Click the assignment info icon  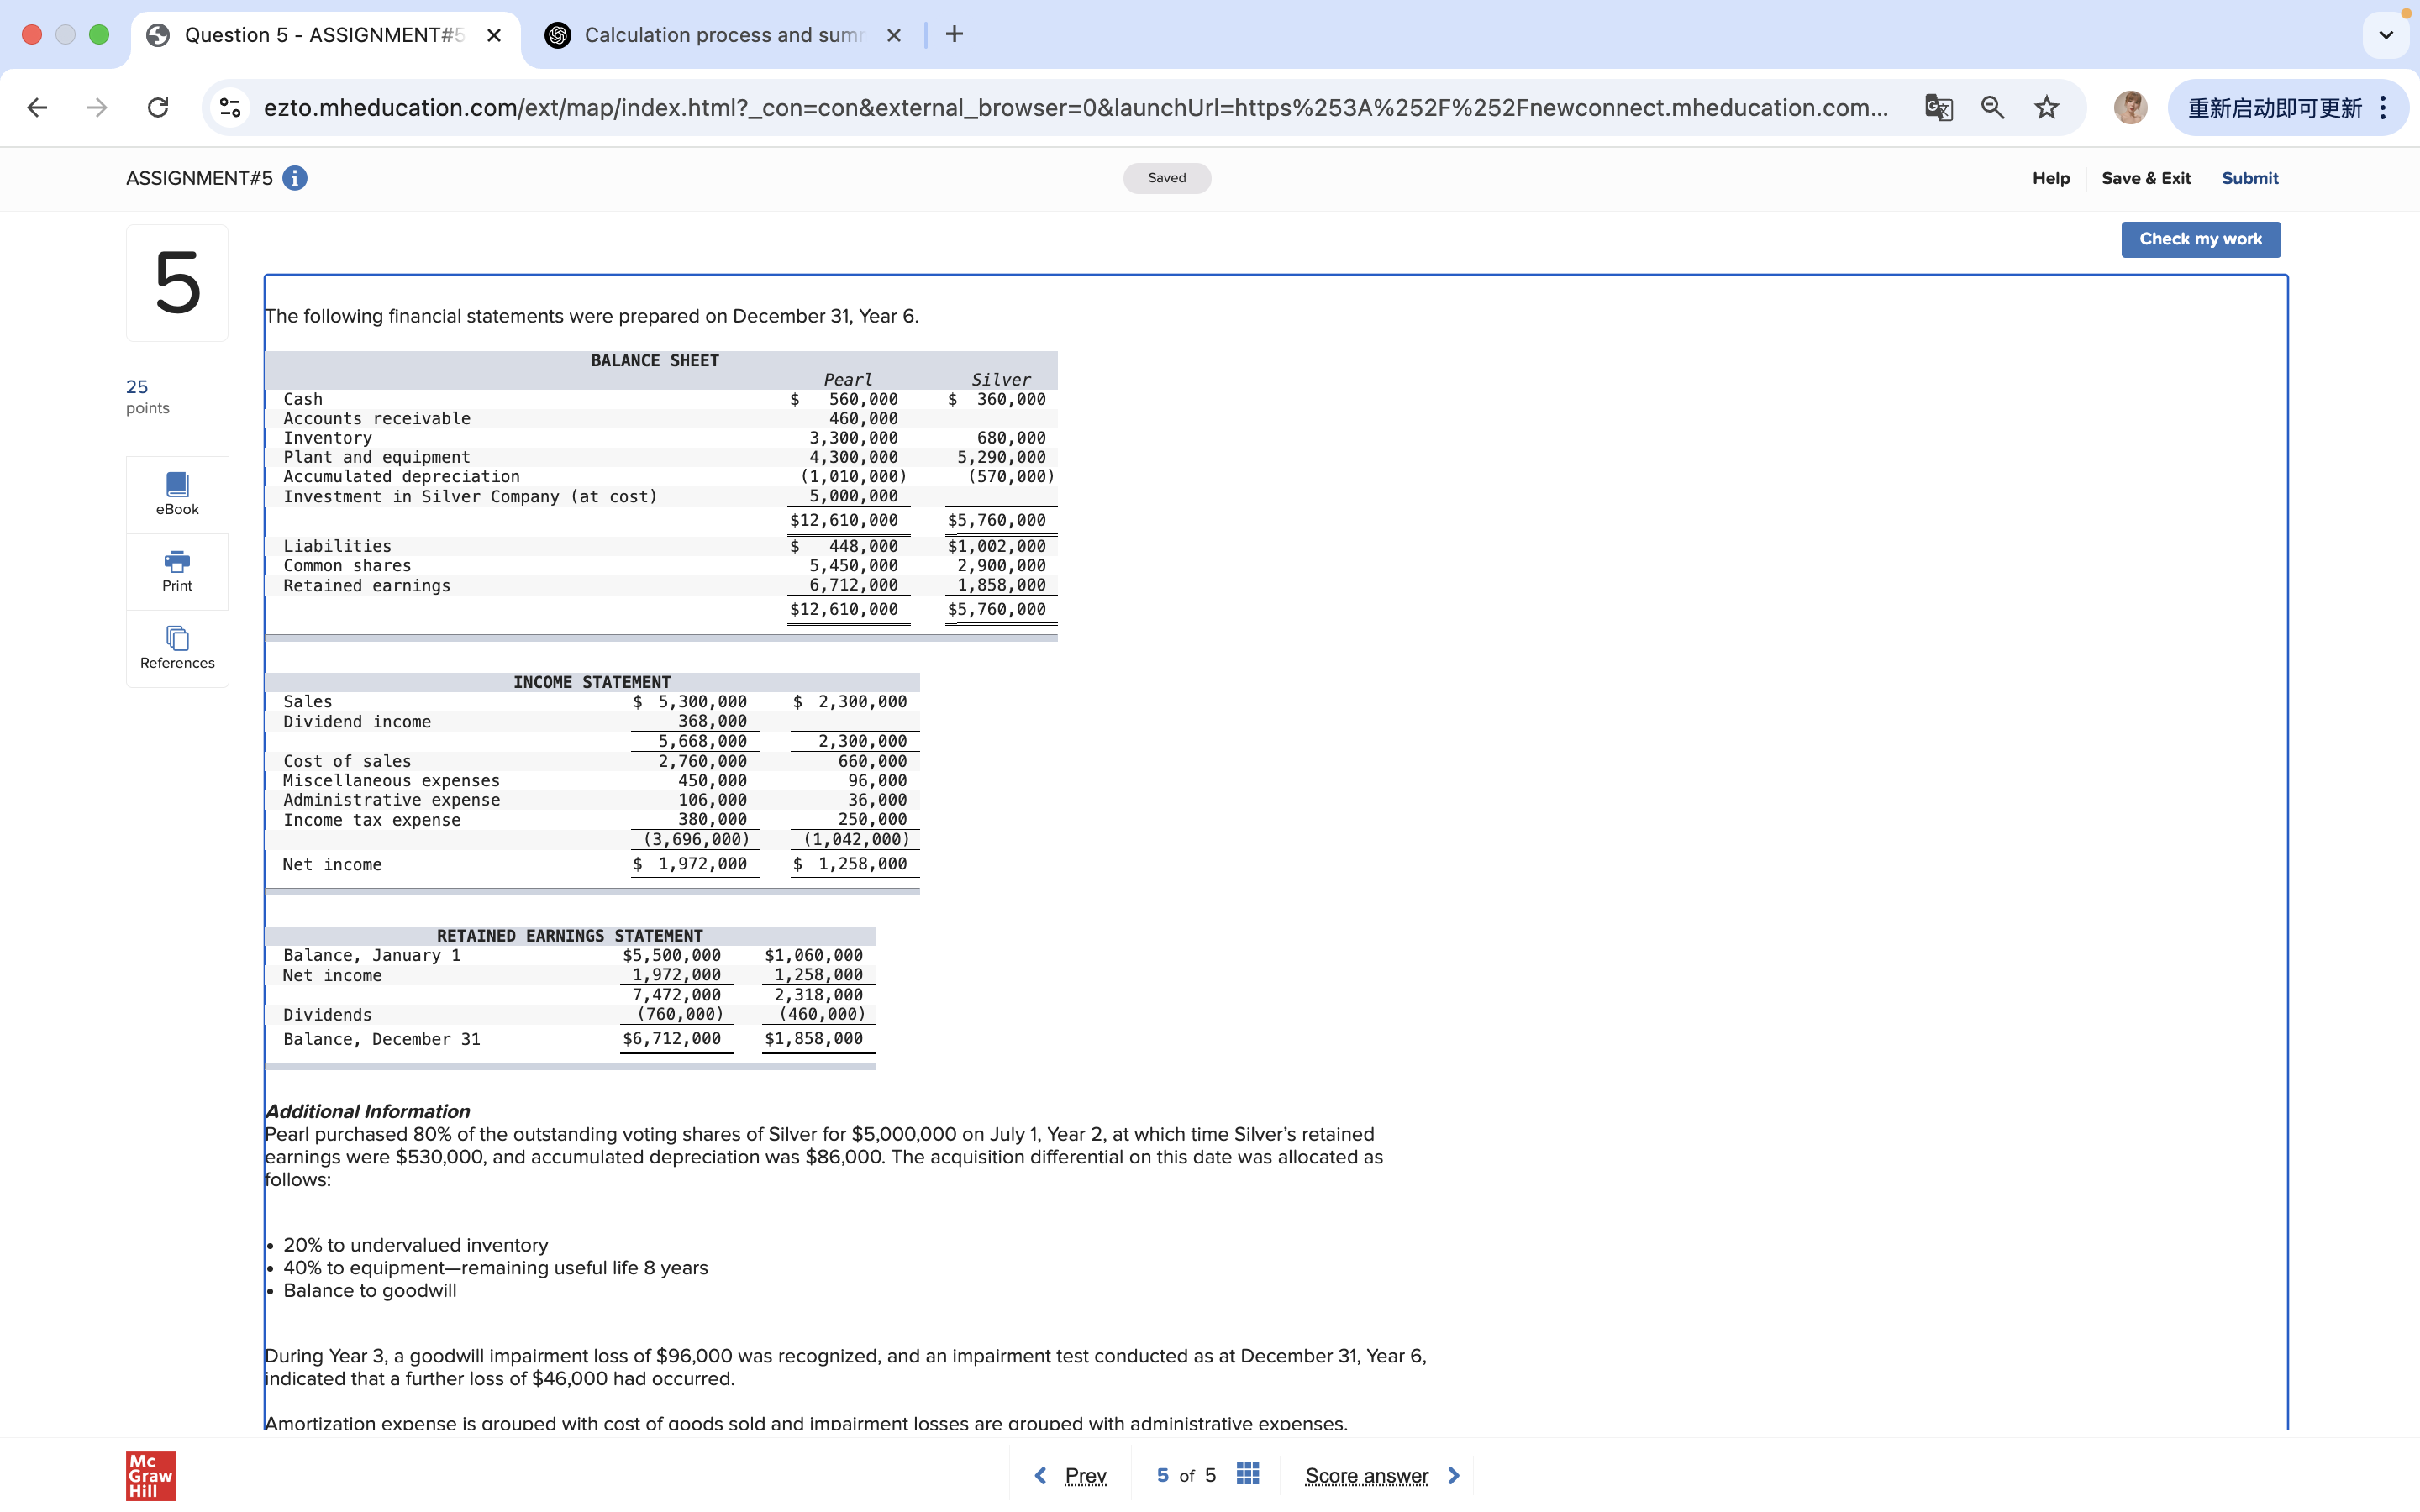click(x=295, y=178)
